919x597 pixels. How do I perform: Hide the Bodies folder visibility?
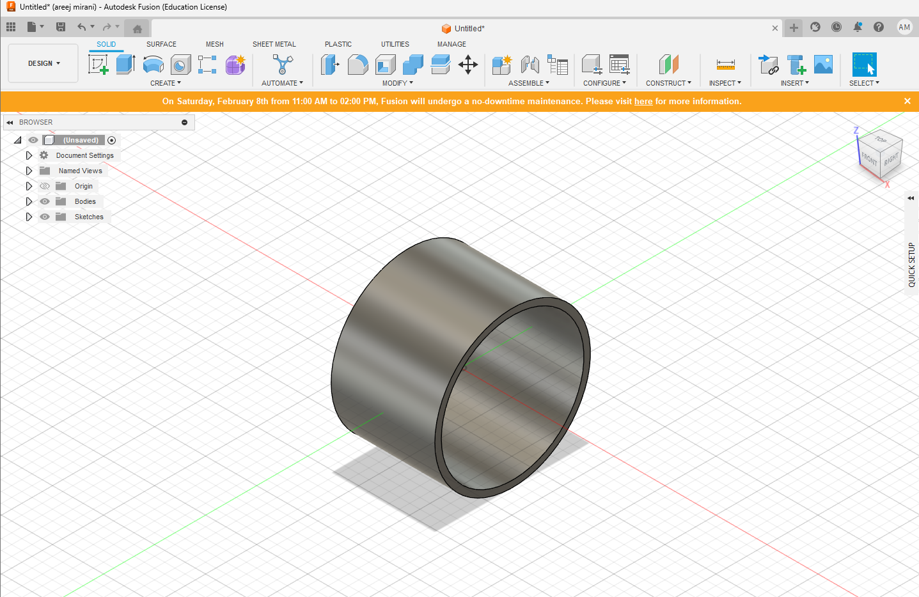[44, 201]
